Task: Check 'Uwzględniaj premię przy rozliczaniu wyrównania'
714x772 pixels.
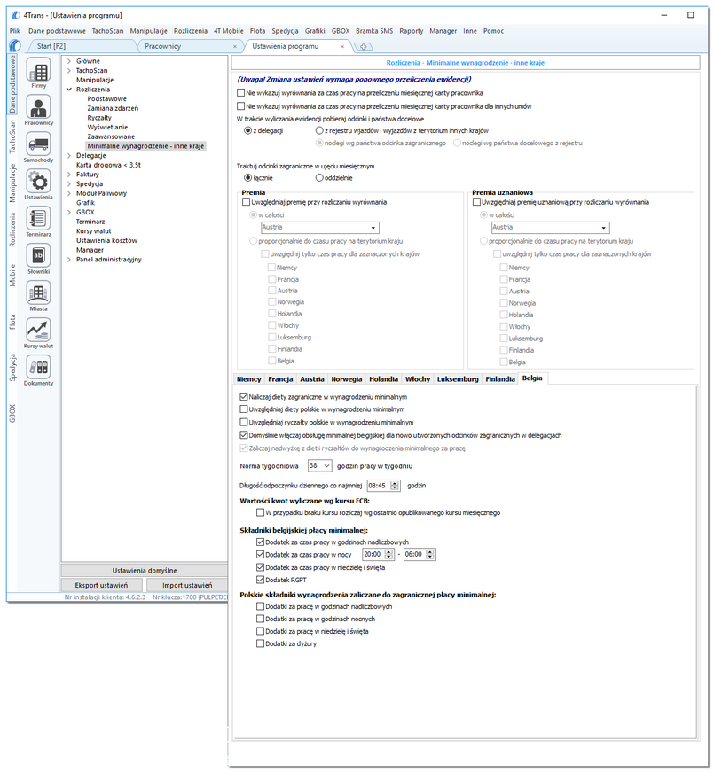Action: pyautogui.click(x=246, y=202)
